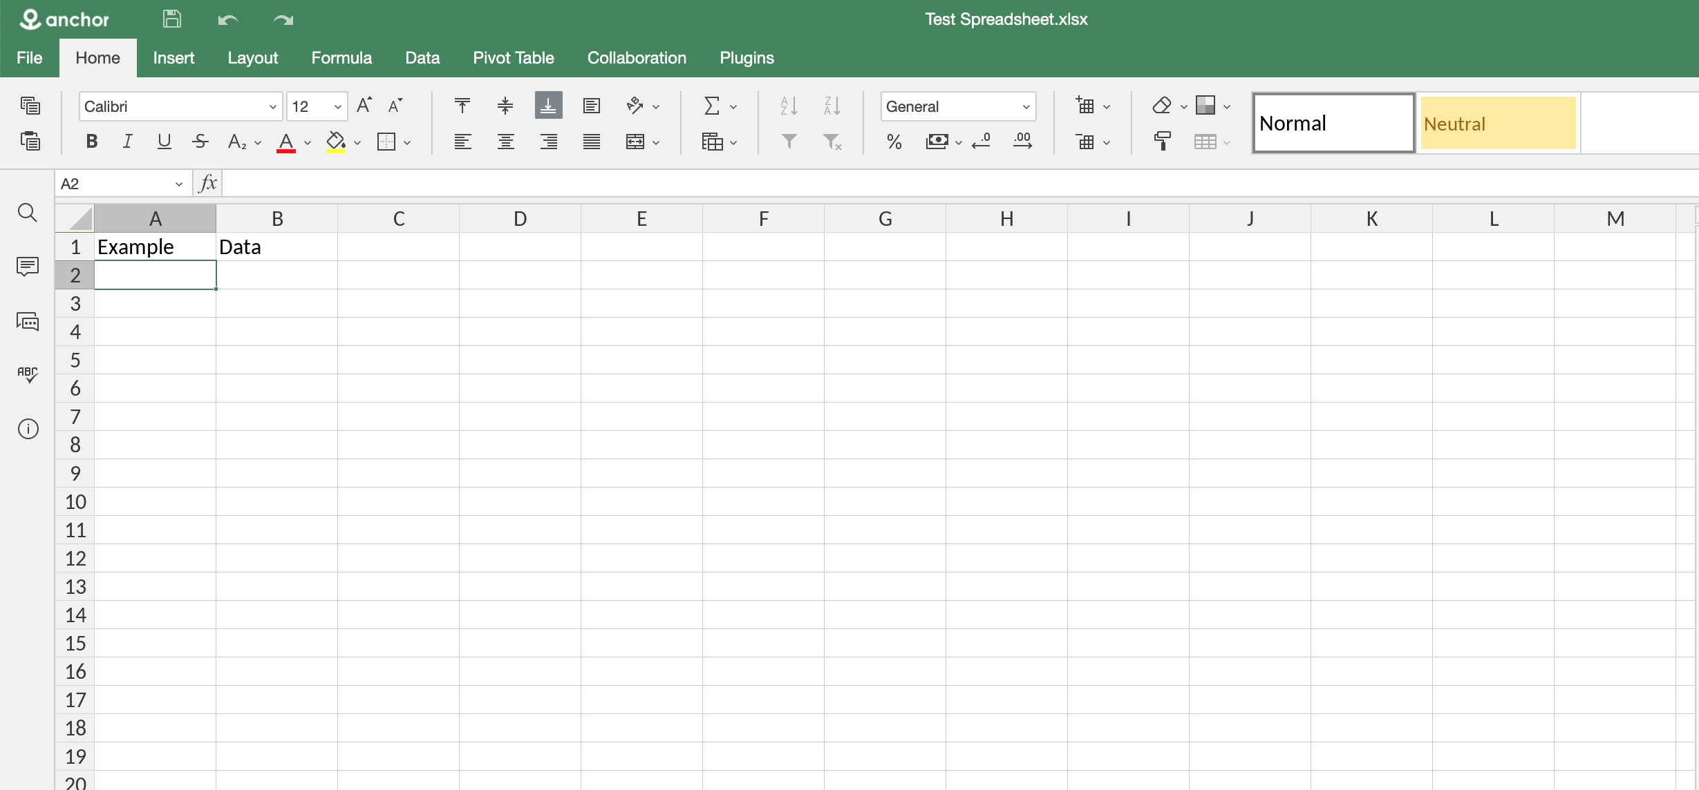Open the comments panel icon

pos(28,267)
